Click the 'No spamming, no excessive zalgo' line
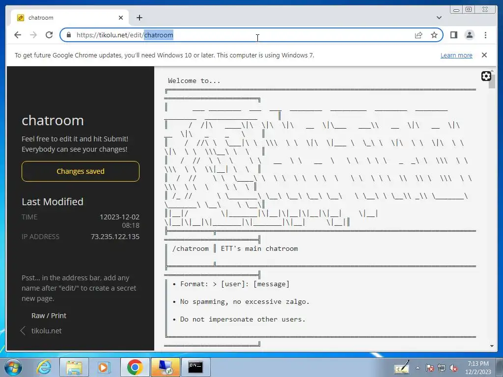 coord(245,302)
